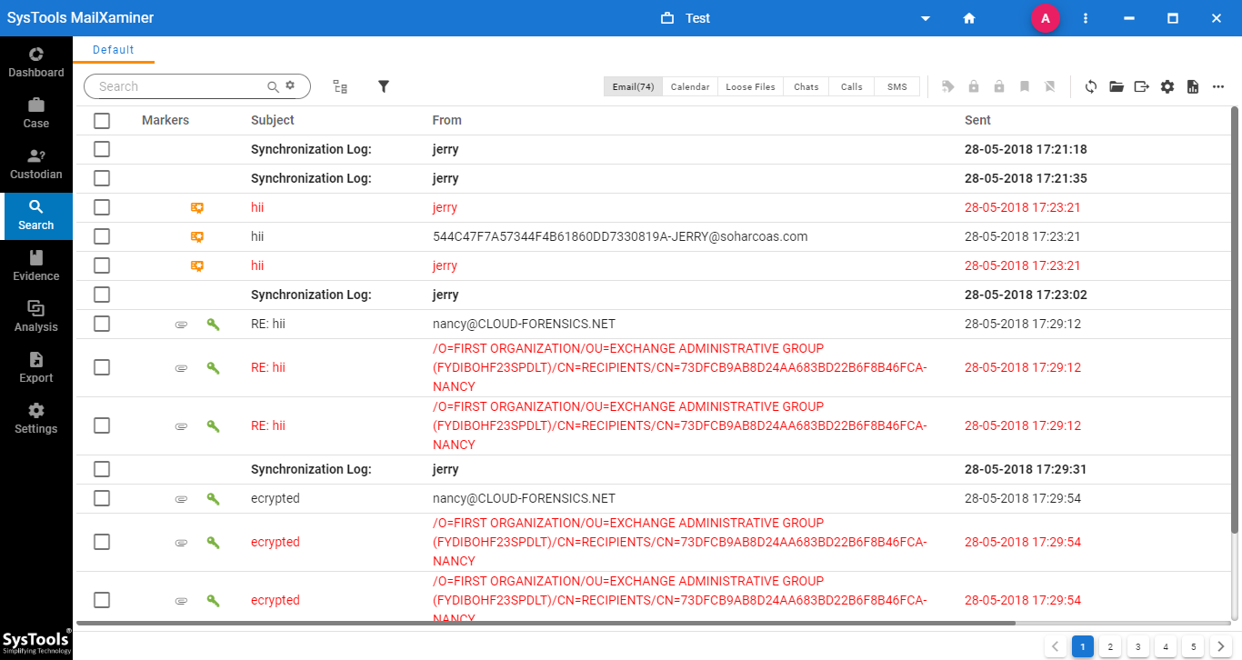
Task: Click the remove bookmark icon
Action: point(1050,86)
